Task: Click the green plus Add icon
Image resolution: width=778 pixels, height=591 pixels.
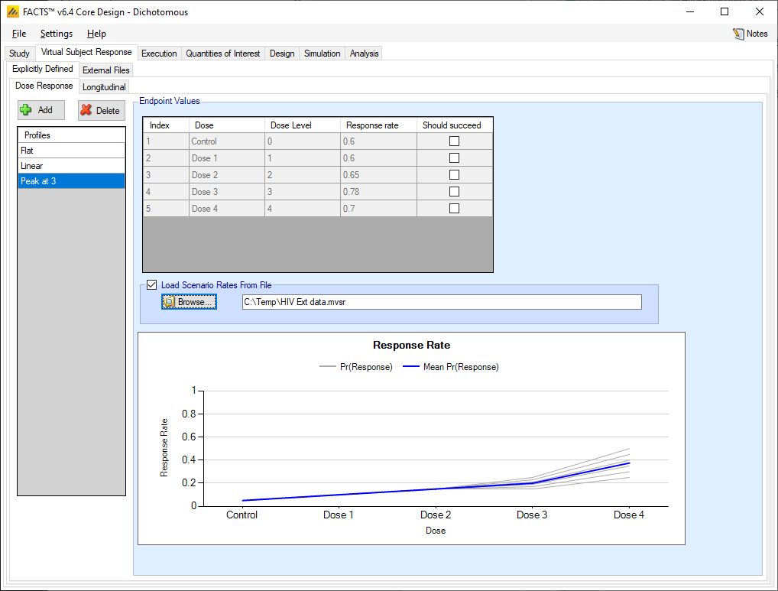Action: pos(26,110)
